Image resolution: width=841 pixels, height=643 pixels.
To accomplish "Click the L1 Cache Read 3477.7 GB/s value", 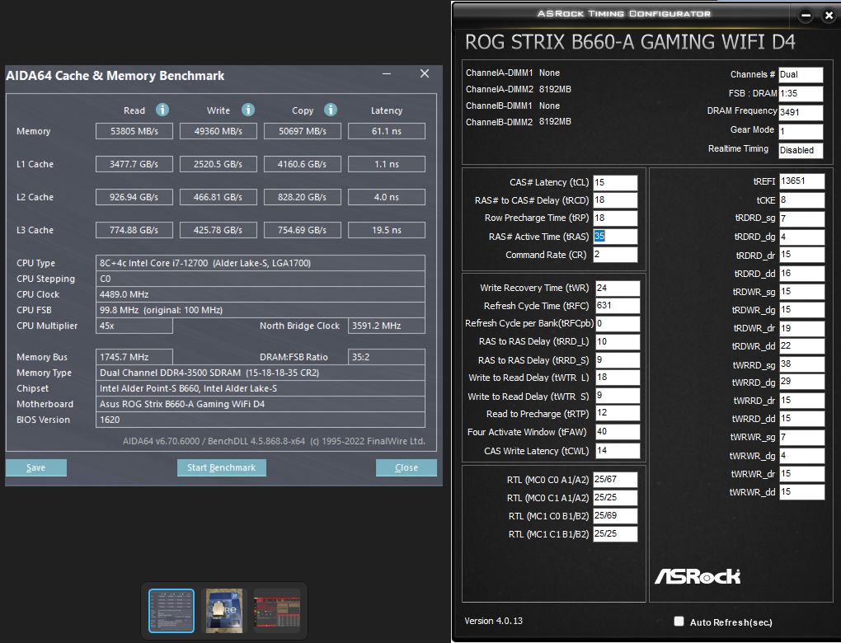I will (x=134, y=164).
